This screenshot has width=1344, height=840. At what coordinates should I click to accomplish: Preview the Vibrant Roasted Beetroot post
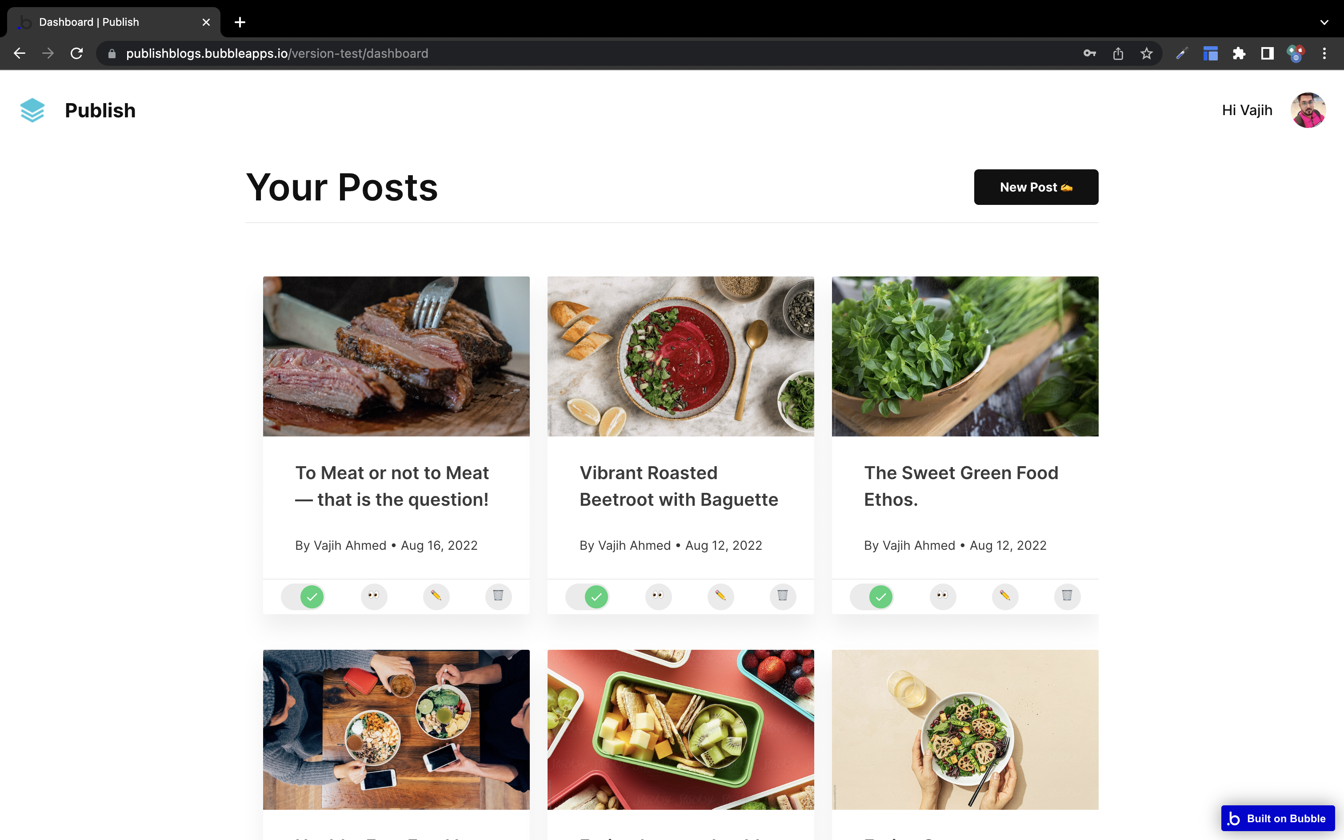(658, 596)
